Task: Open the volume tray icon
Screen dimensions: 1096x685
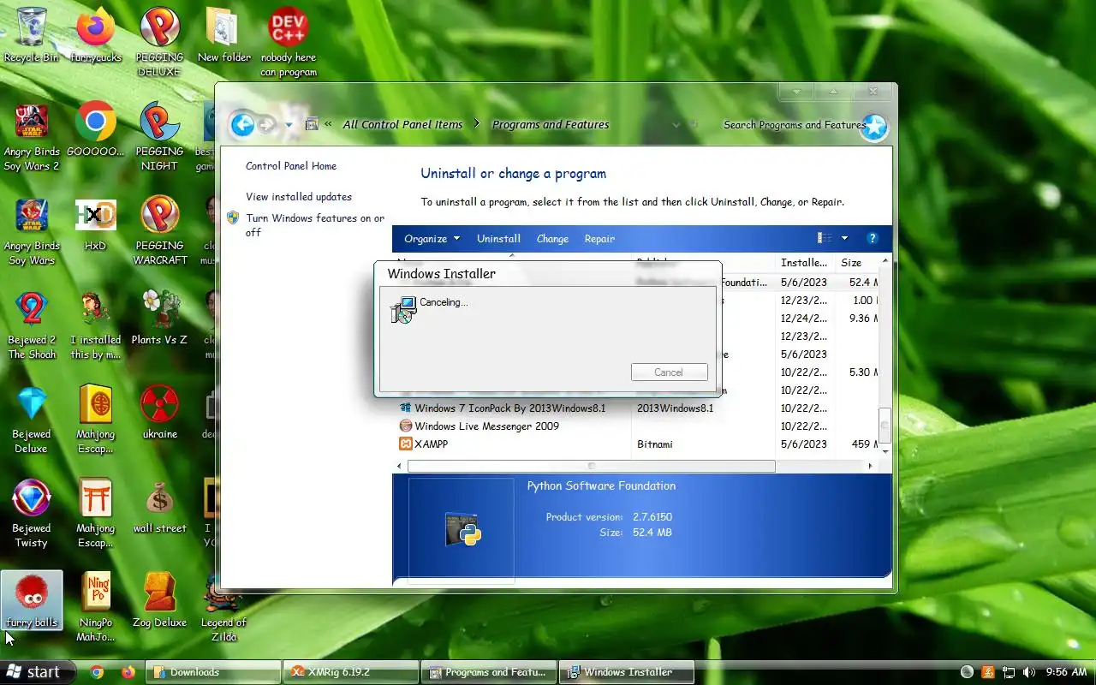Action: coord(1028,672)
